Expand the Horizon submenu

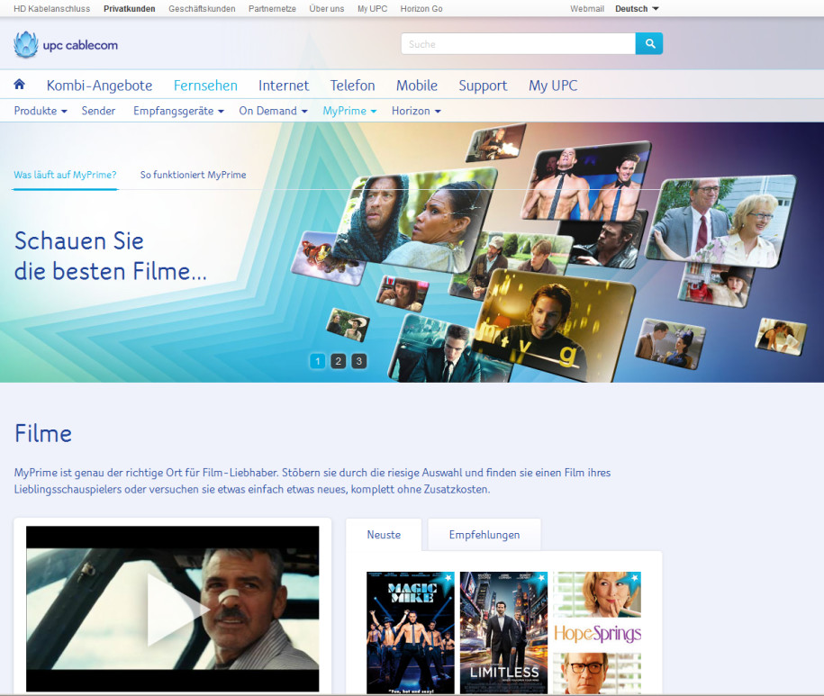pos(416,111)
